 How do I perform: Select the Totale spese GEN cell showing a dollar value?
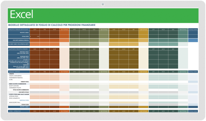(x=35, y=36)
